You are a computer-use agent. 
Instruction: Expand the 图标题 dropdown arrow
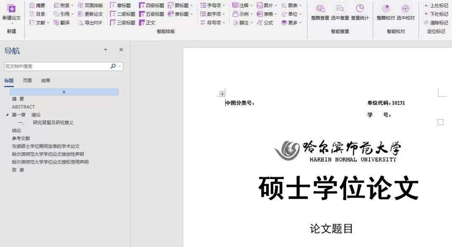pos(191,5)
